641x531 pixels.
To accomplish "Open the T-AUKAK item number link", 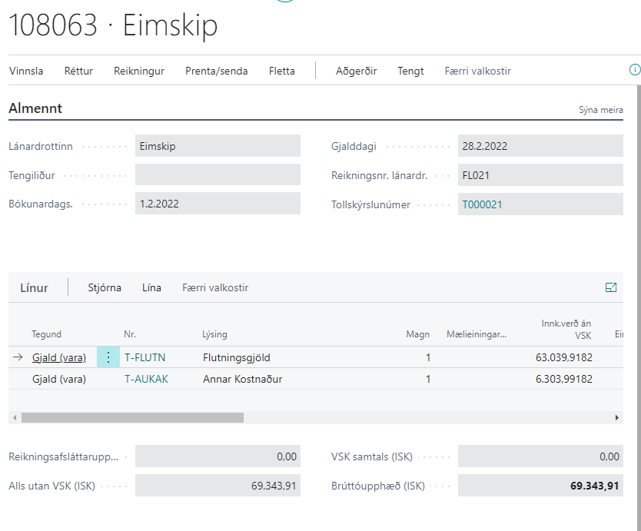I will click(x=146, y=379).
